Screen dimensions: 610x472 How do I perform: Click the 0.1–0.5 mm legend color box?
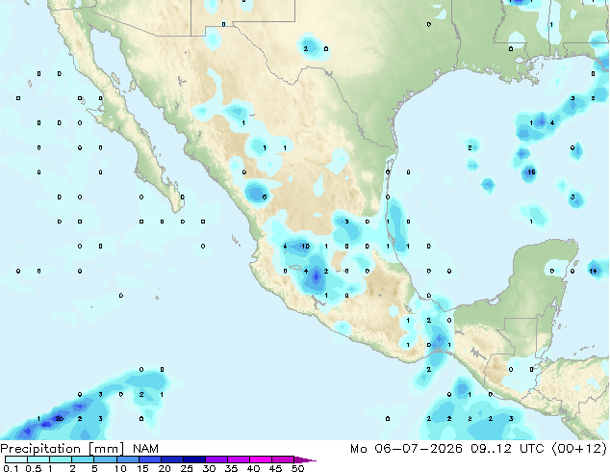(x=16, y=459)
